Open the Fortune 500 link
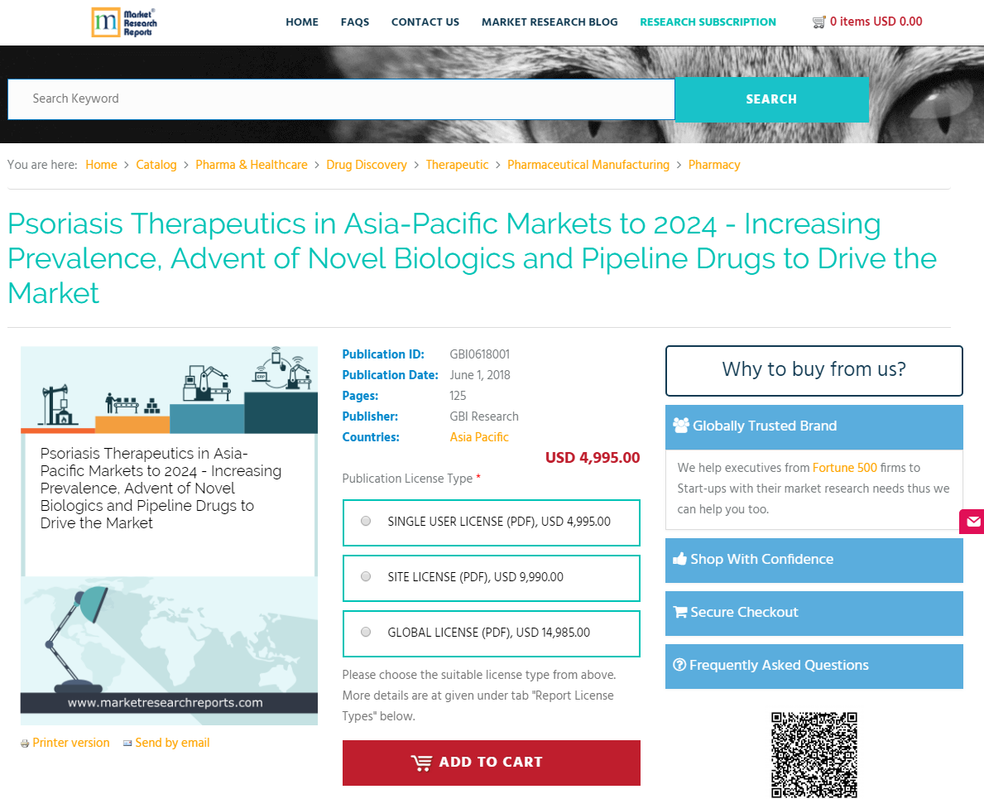This screenshot has width=984, height=799. click(844, 467)
